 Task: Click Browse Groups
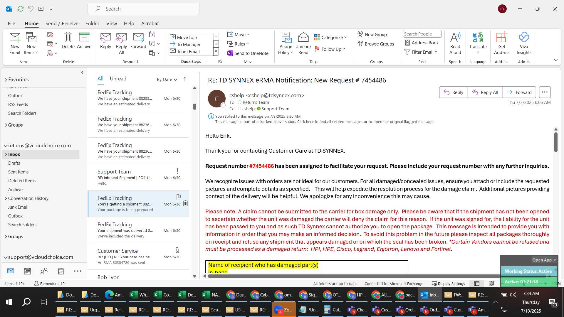click(x=376, y=44)
